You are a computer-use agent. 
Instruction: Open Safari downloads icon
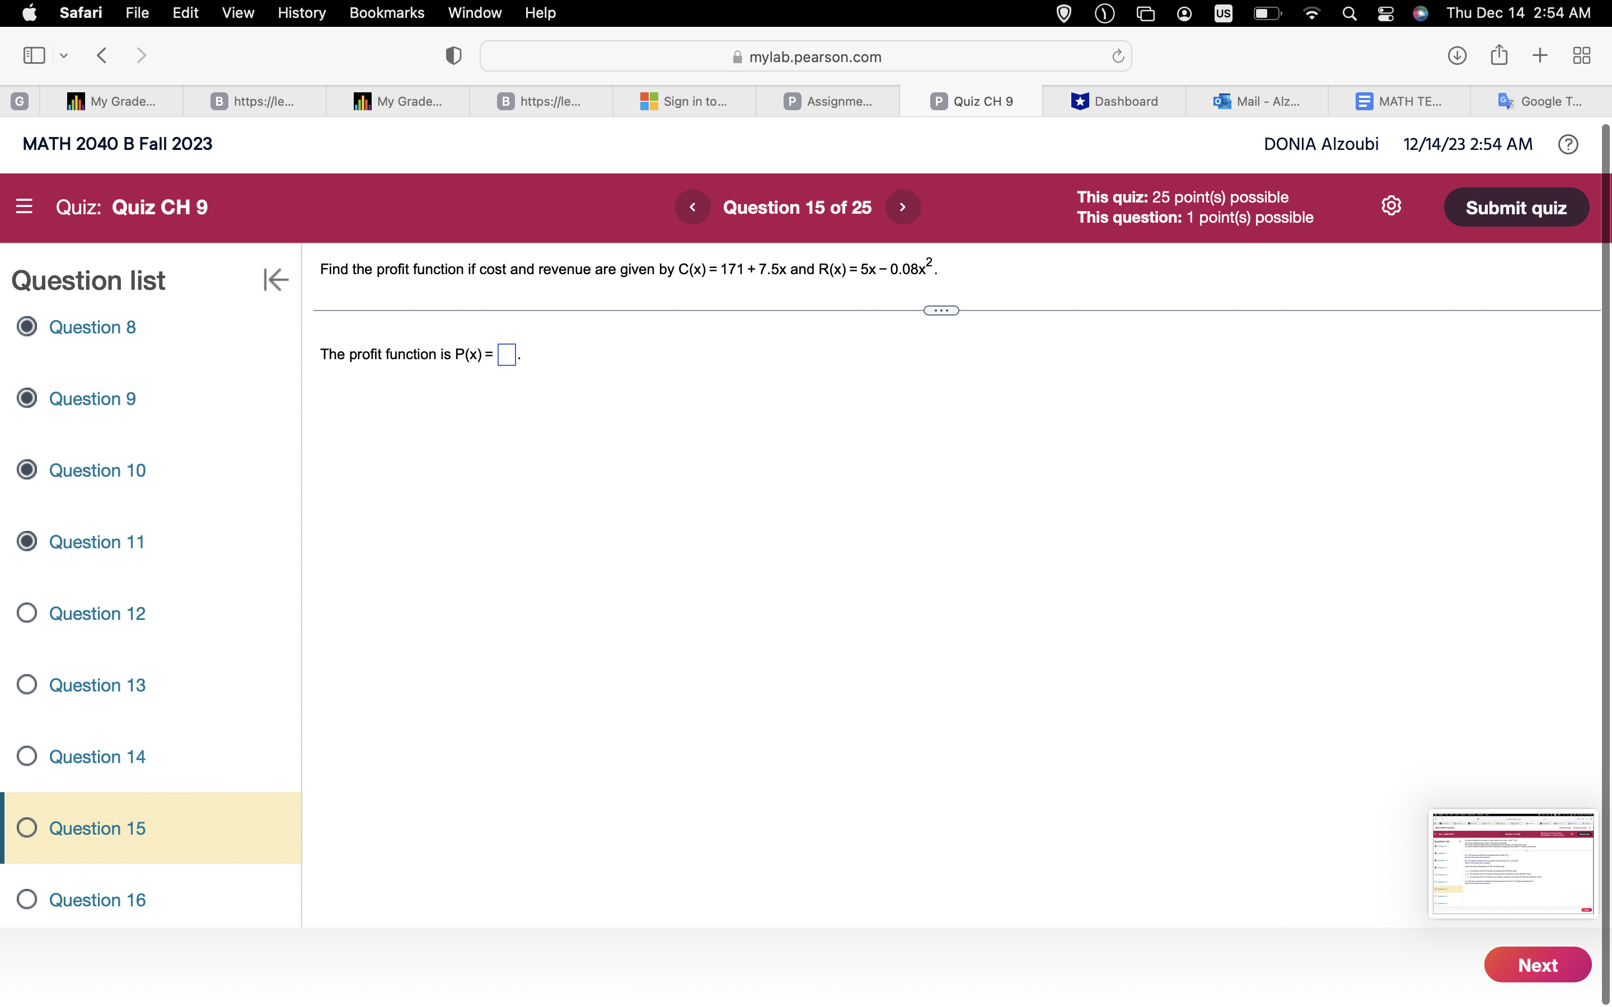[1457, 56]
